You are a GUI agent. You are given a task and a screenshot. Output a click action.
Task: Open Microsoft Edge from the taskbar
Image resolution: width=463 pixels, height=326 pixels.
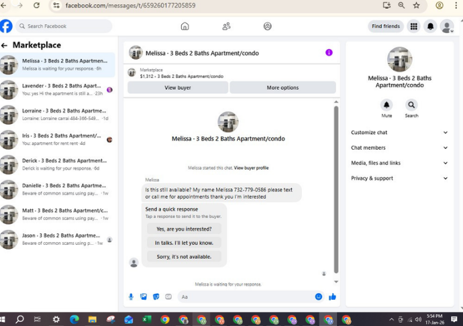coord(74,319)
